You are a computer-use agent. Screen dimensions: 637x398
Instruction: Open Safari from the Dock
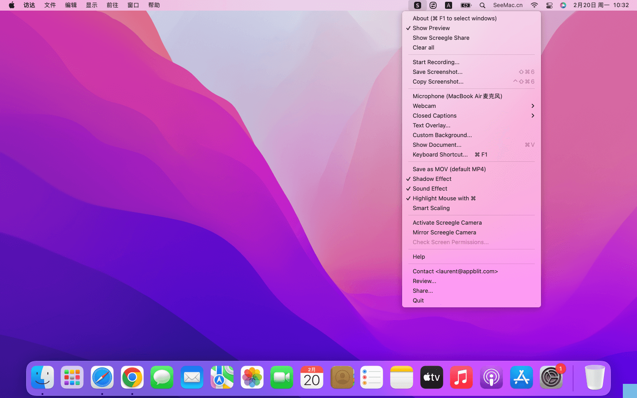102,378
